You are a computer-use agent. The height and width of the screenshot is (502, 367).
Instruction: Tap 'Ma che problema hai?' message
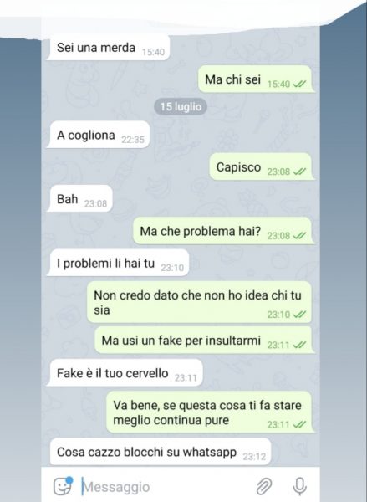(x=224, y=231)
